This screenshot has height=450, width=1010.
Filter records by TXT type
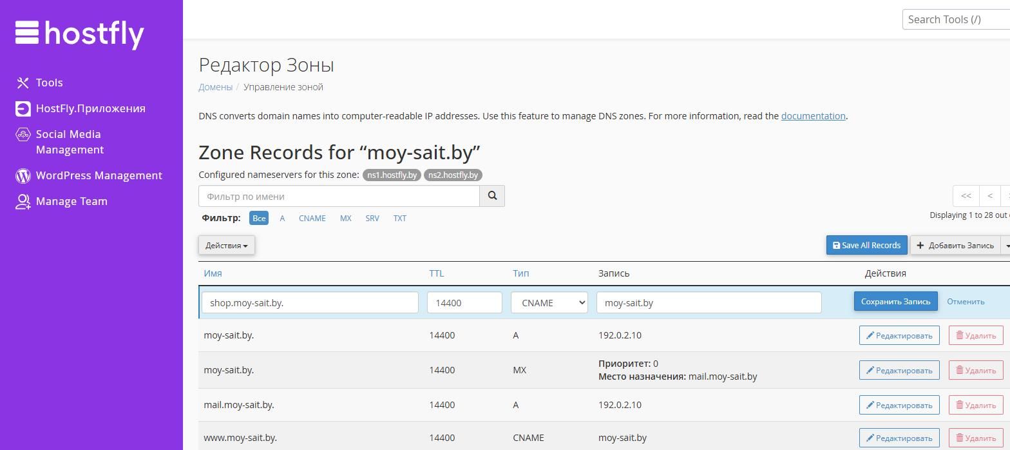point(400,218)
